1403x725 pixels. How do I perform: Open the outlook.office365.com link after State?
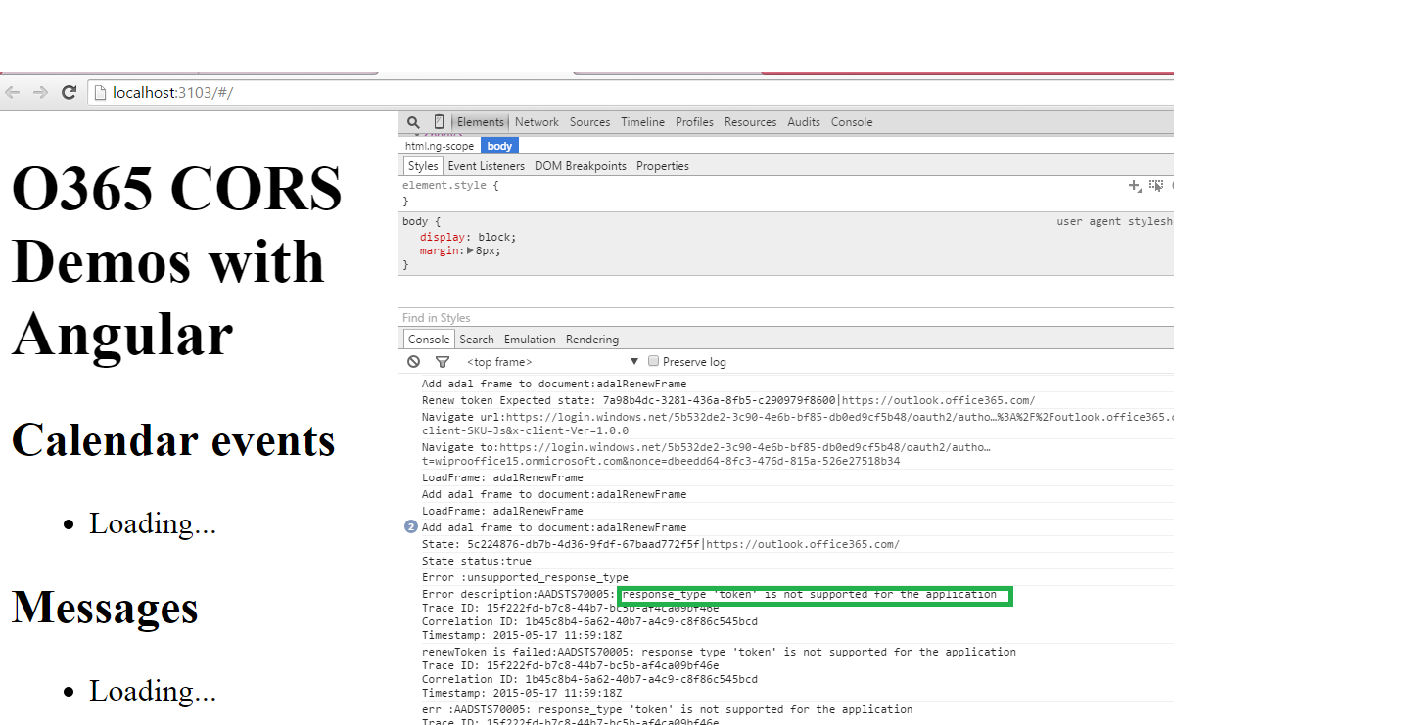pos(802,544)
